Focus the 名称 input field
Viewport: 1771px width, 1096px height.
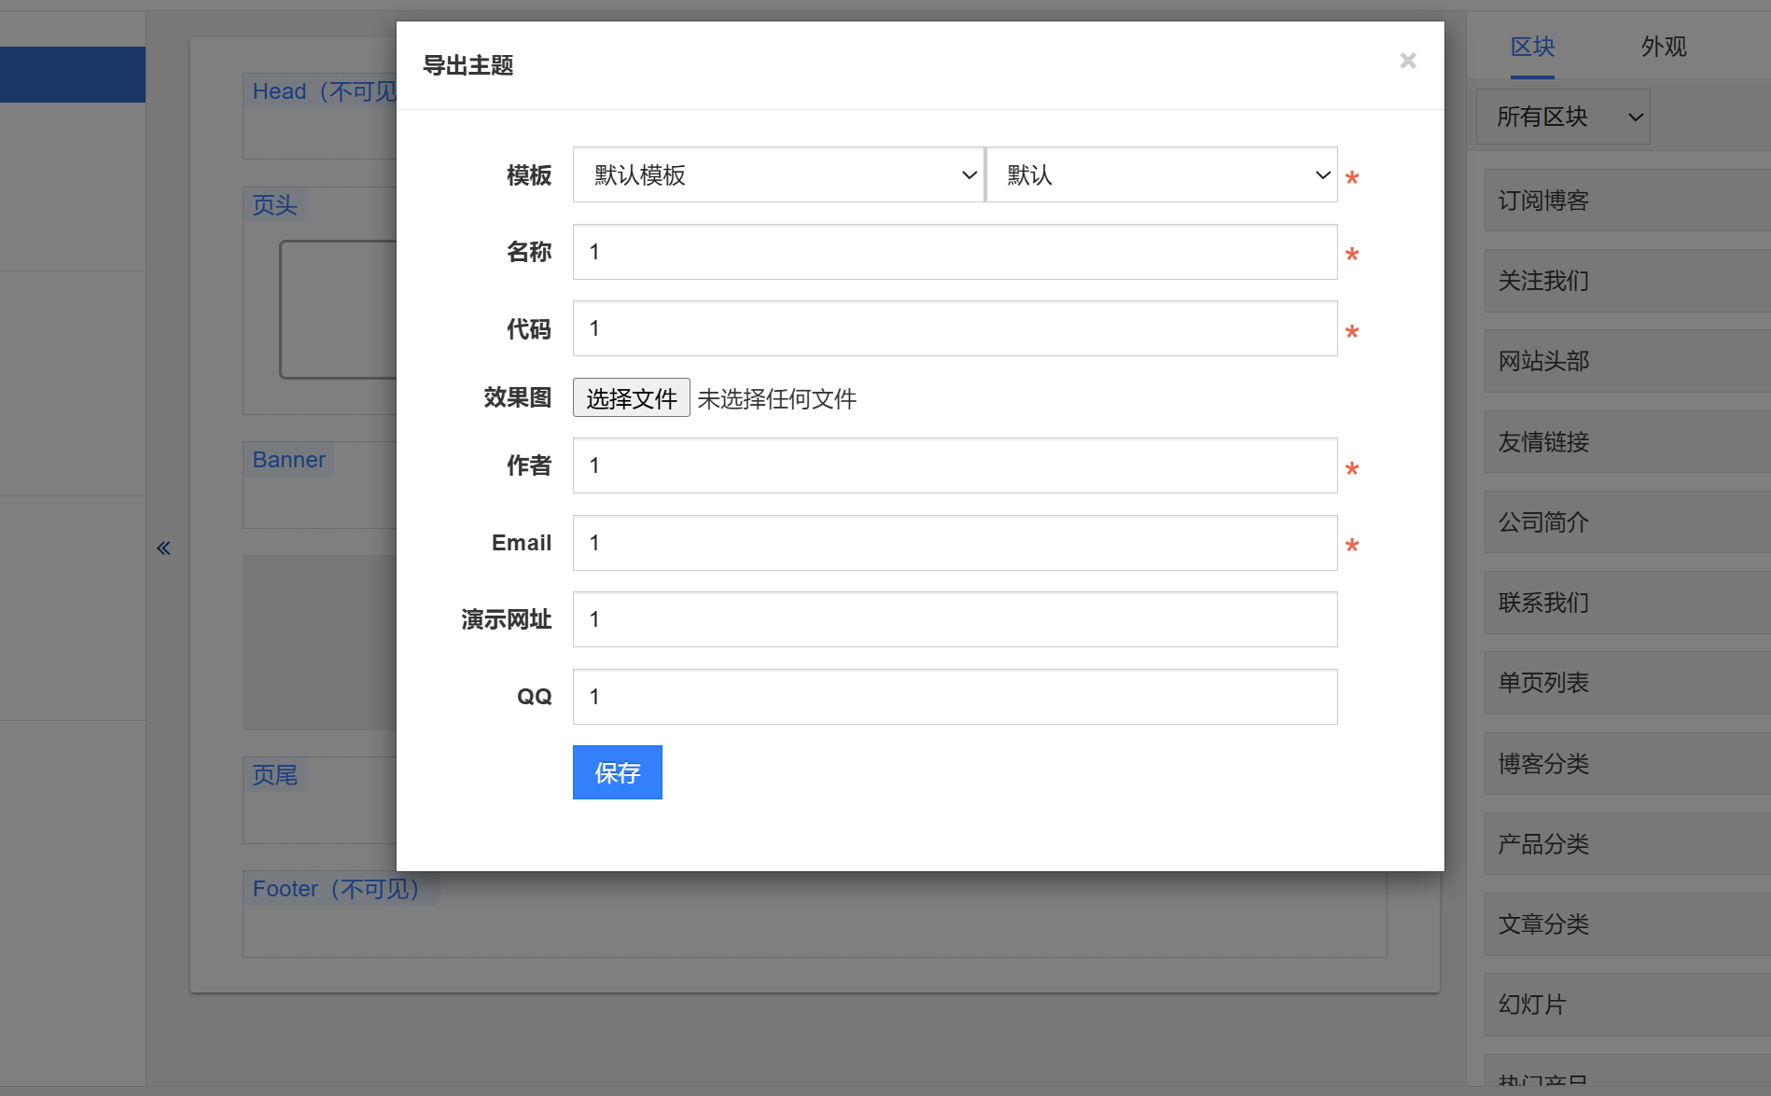(955, 252)
